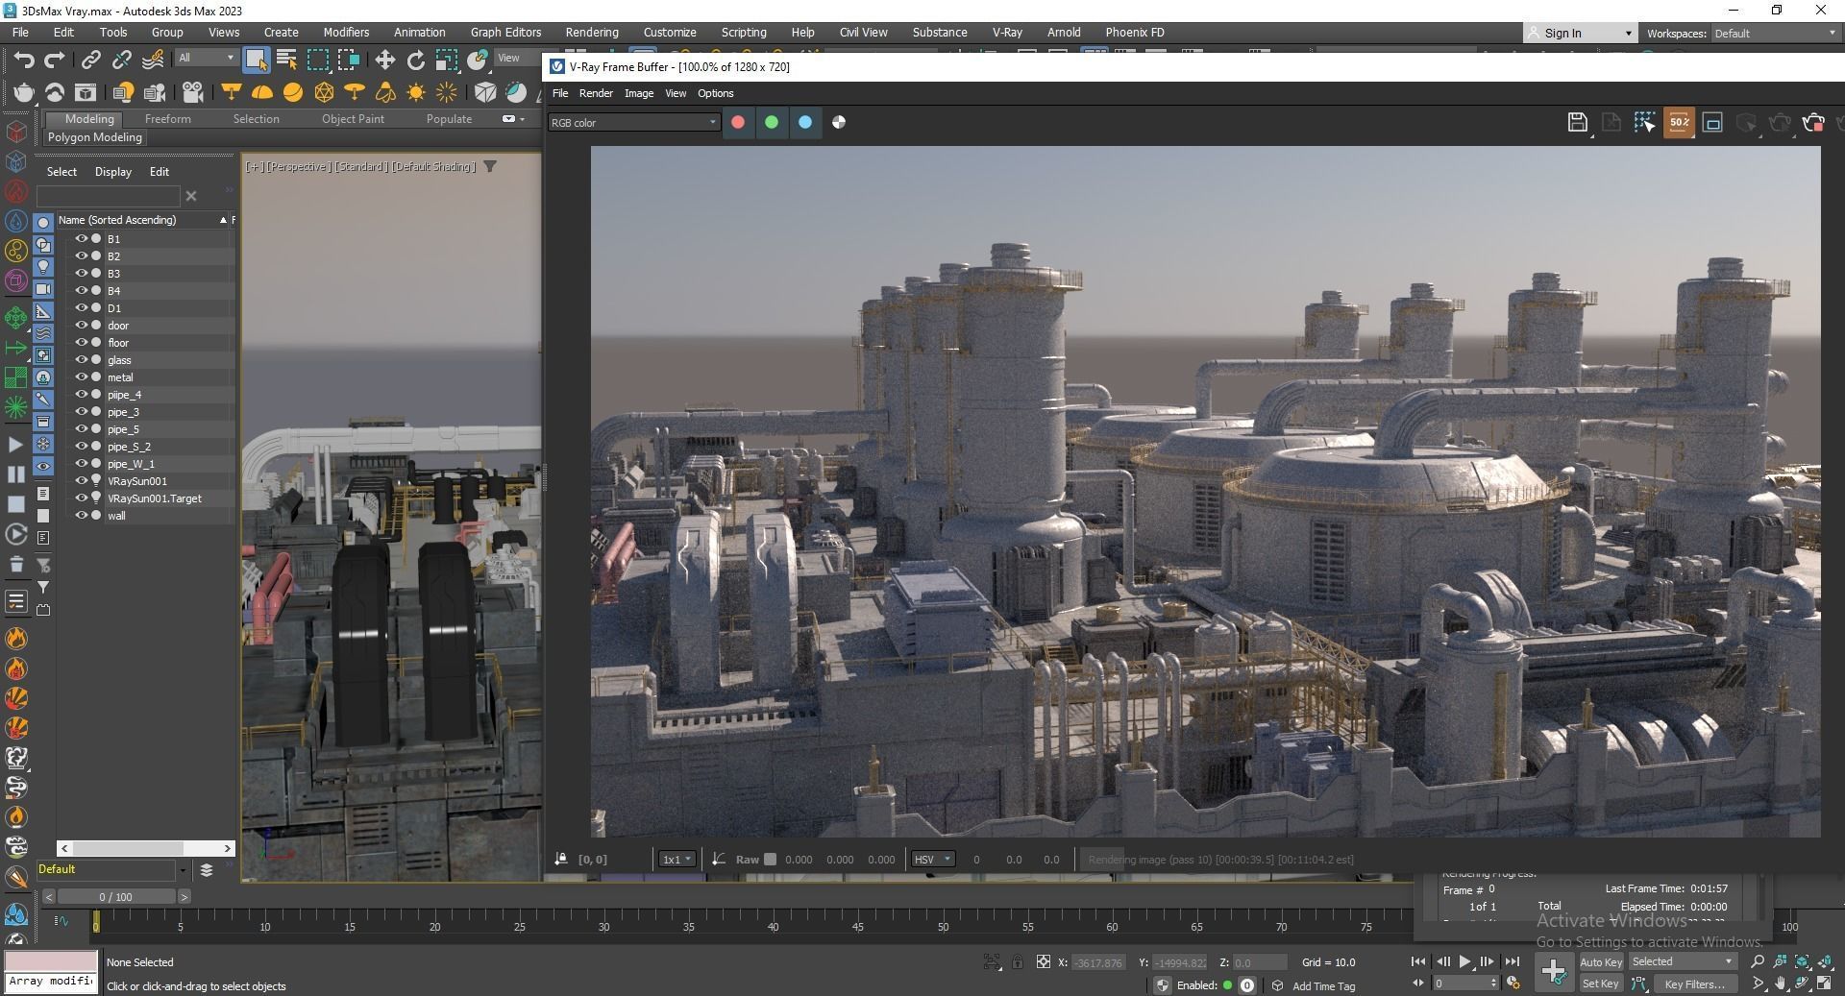Viewport: 1845px width, 996px height.
Task: Enable region render in Frame Buffer
Action: (x=1712, y=122)
